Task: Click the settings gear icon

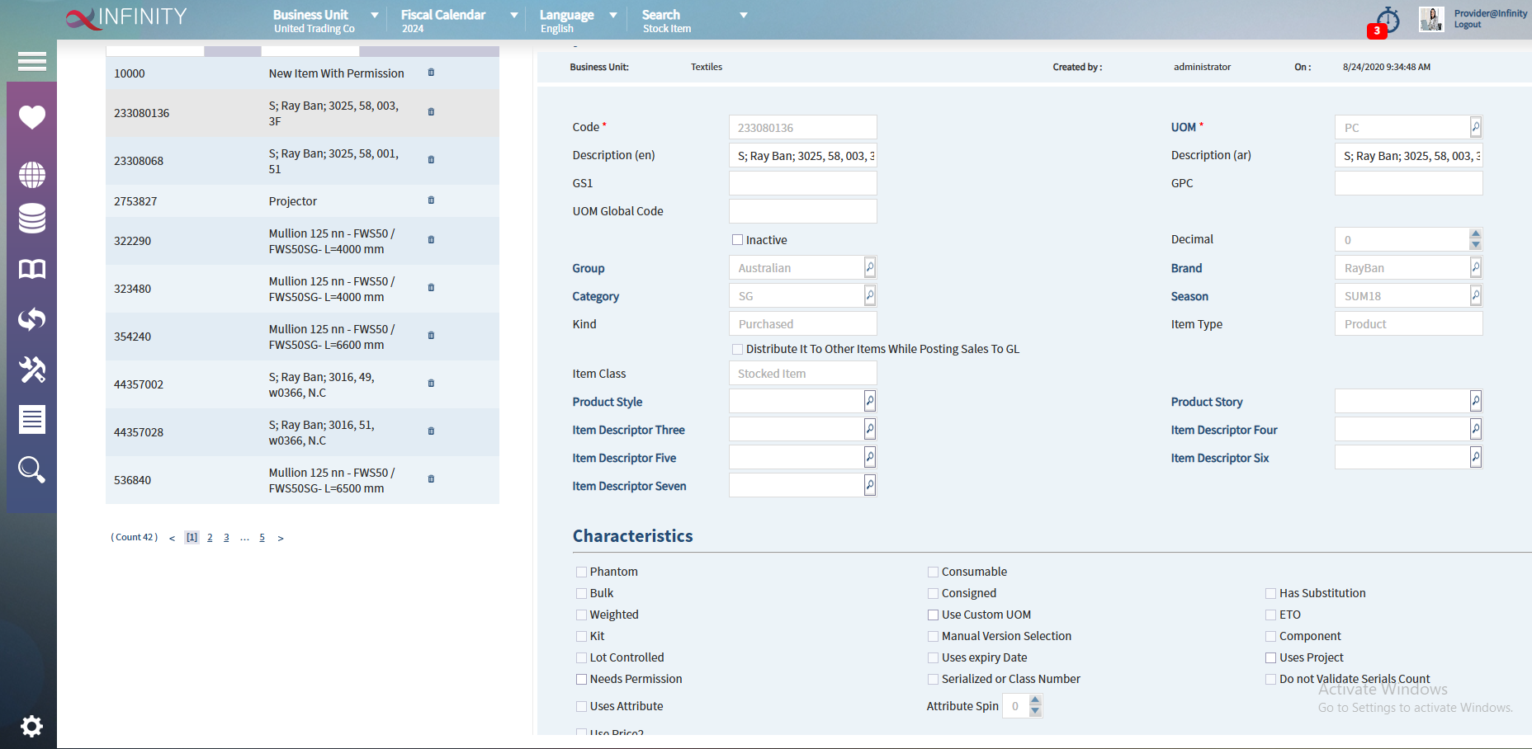Action: tap(31, 726)
